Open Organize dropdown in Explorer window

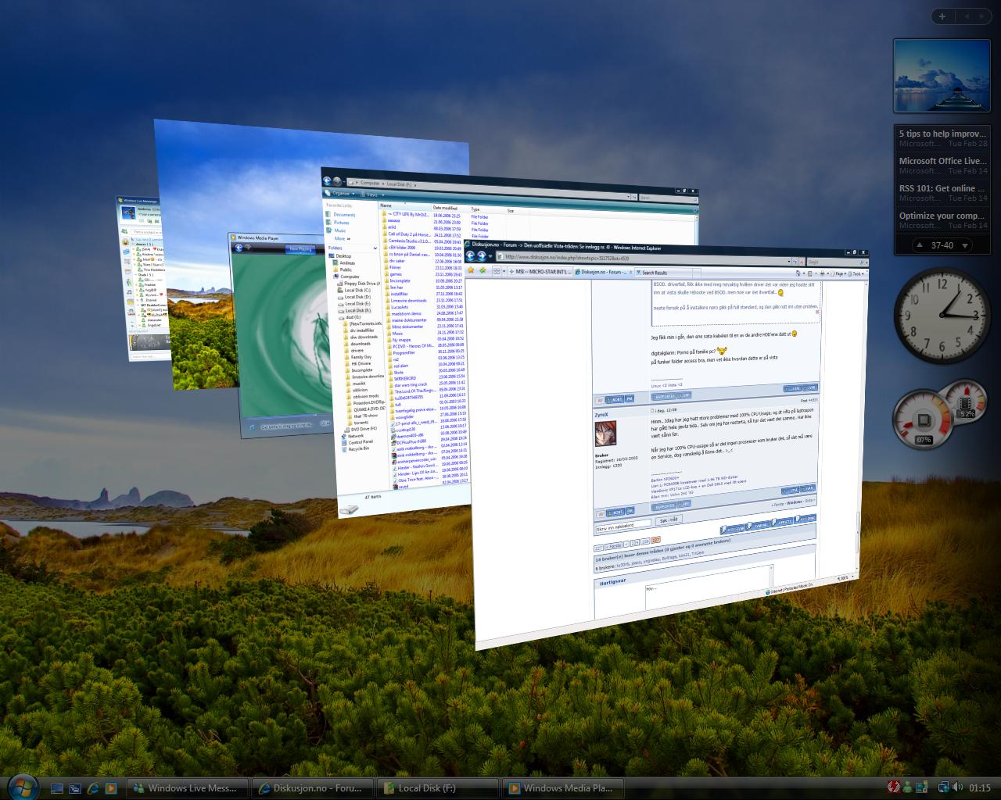340,193
